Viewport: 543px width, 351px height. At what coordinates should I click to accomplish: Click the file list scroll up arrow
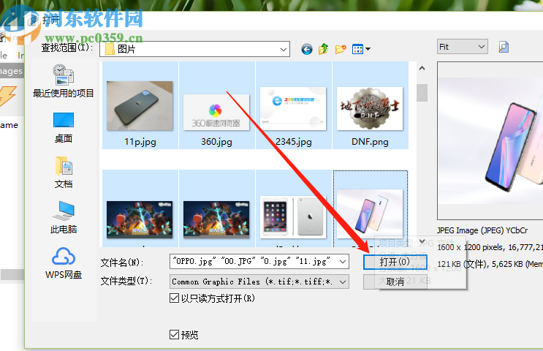coord(422,68)
